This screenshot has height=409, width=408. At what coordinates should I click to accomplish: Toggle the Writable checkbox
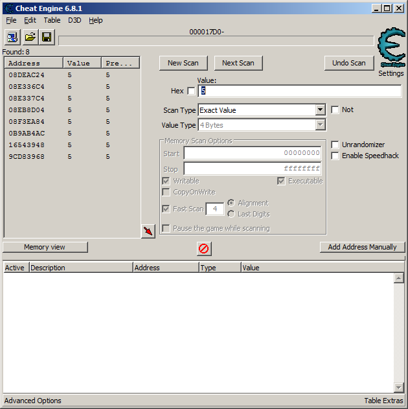point(166,181)
